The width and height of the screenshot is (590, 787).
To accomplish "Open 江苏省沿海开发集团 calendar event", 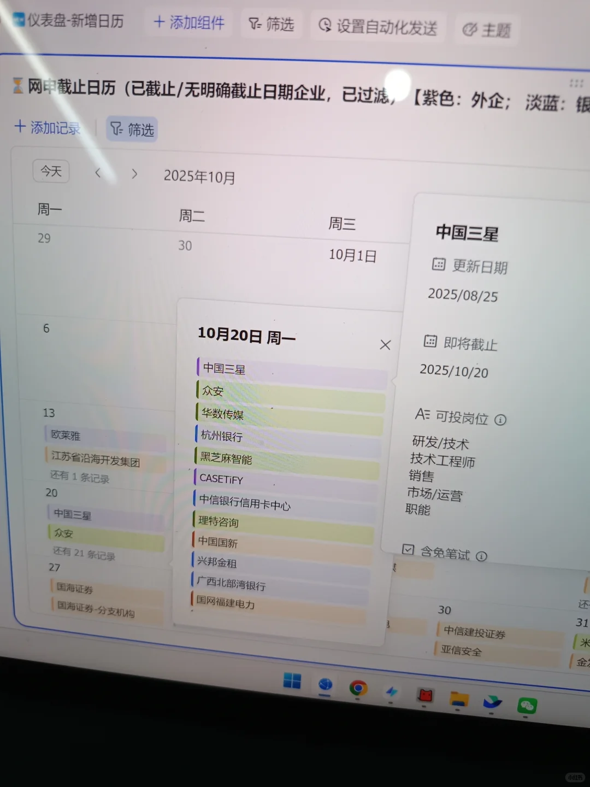I will coord(105,459).
